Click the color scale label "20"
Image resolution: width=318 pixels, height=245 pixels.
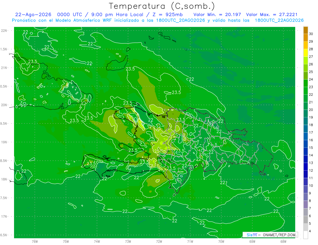311,110
